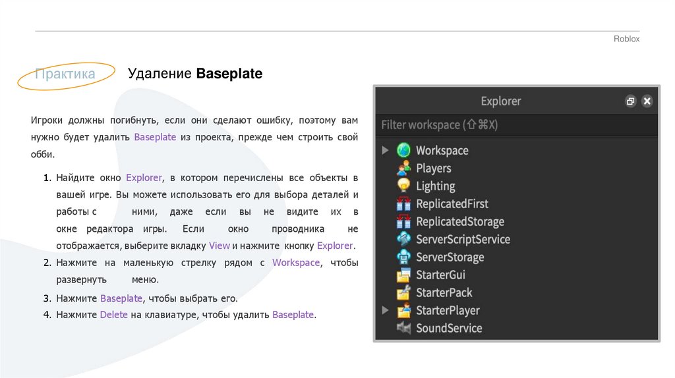
Task: Click the View link in step 1
Action: coord(219,246)
